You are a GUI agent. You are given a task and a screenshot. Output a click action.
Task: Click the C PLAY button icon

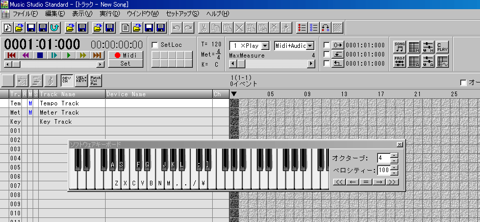point(442,47)
